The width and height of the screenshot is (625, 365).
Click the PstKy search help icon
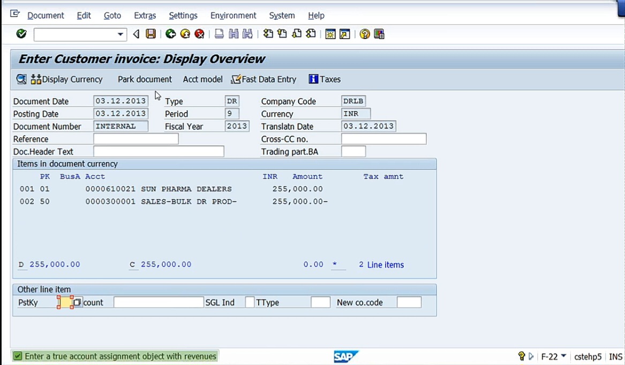(77, 302)
